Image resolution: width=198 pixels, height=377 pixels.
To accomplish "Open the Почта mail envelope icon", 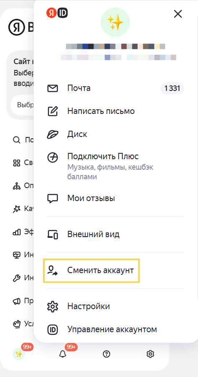I will 53,88.
